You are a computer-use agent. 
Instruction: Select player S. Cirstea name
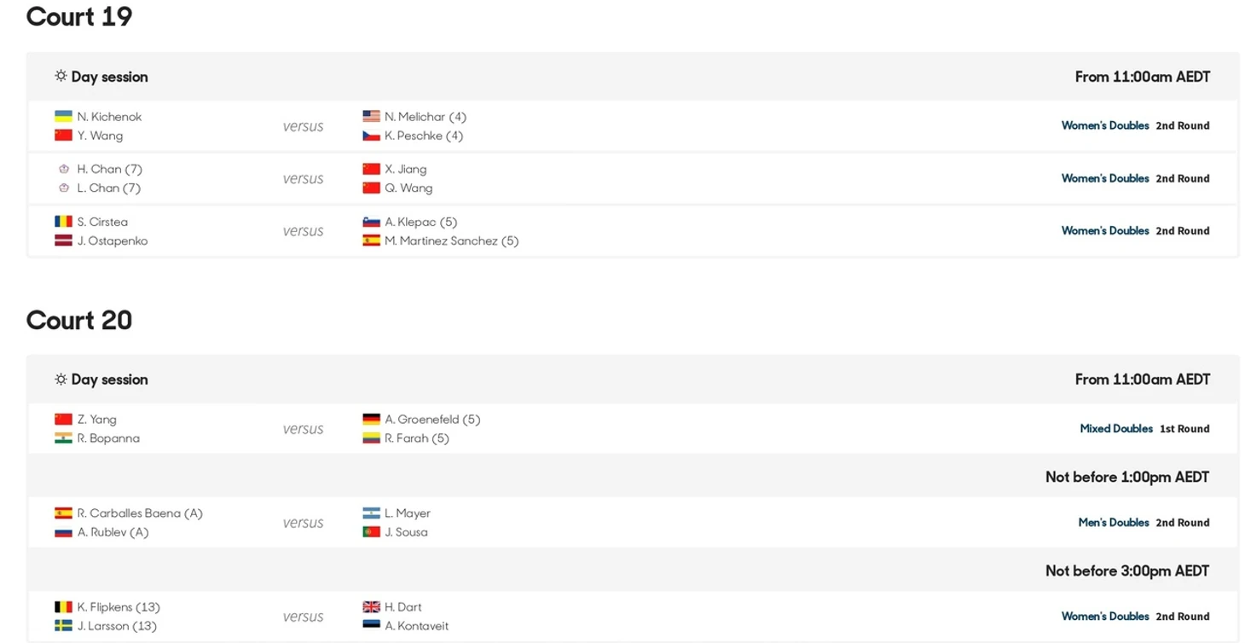[102, 223]
